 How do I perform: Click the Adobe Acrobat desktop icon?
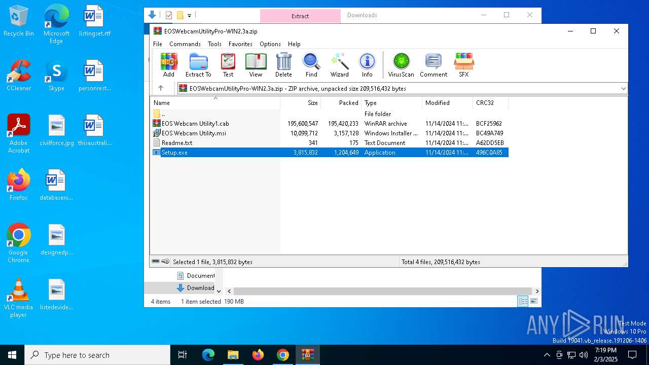point(19,134)
